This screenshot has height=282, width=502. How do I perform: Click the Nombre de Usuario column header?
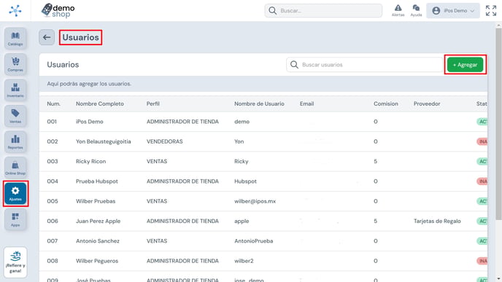pyautogui.click(x=259, y=103)
